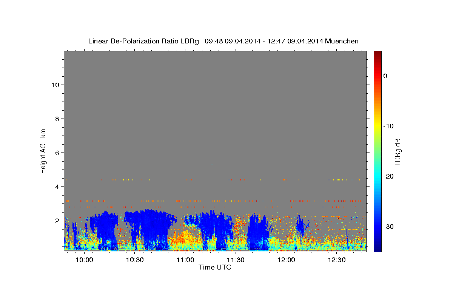Screen dimensions: 453x302
Task: Click the height label 8 on y-axis
Action: (x=56, y=119)
